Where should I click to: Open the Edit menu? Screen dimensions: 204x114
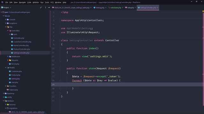point(11,3)
